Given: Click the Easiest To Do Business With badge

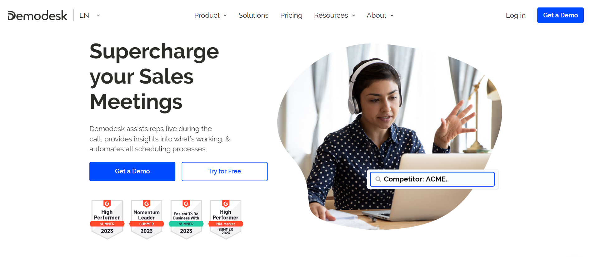Looking at the screenshot, I should coord(186,219).
